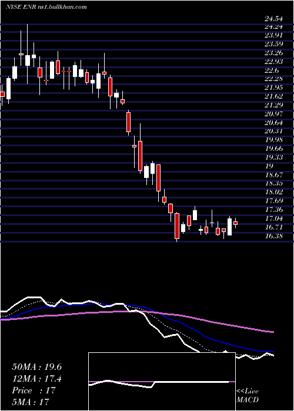This screenshot has height=411, width=294.
Task: Click the 20.97 price axis label
Action: [274, 114]
